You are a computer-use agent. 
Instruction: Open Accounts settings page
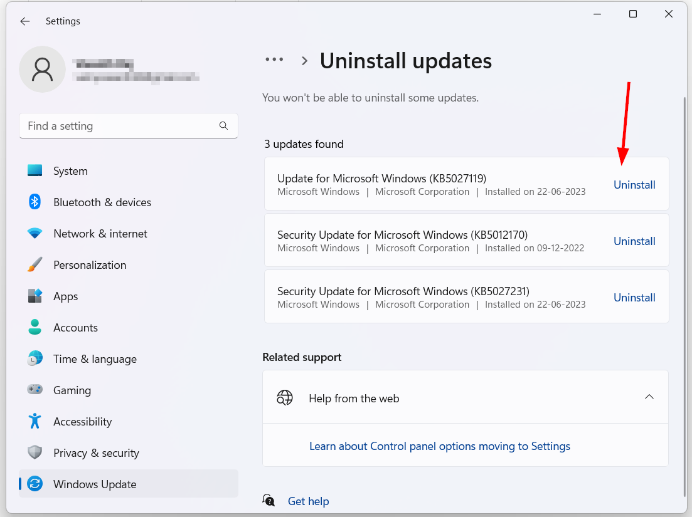tap(128, 327)
